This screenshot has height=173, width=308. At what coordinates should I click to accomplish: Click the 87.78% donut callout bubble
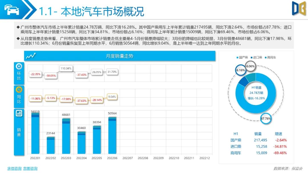(266, 119)
